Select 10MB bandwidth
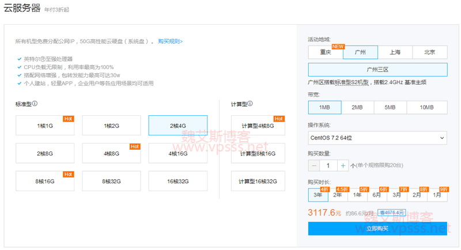461x250 pixels. click(x=426, y=108)
